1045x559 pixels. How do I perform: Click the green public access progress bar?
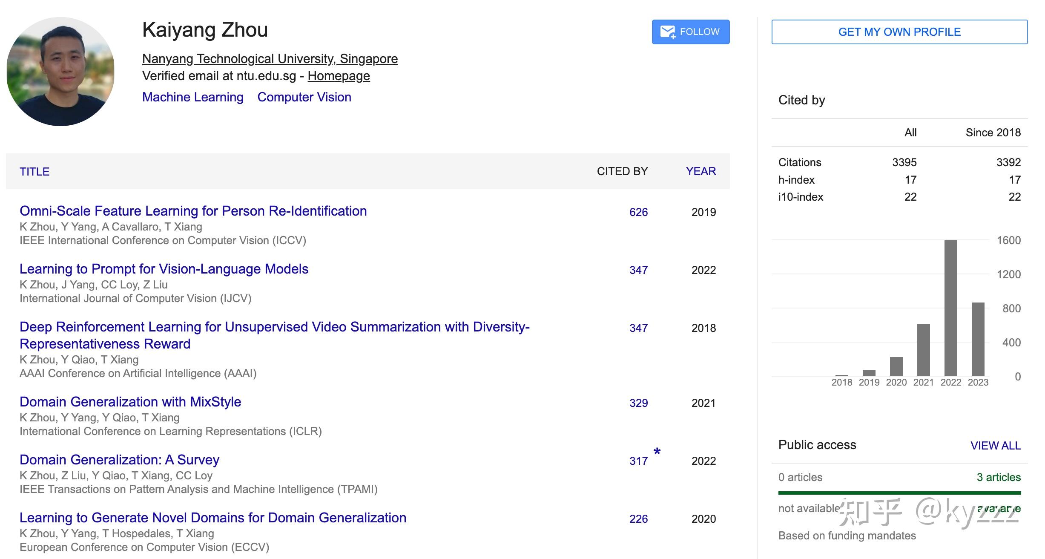[899, 493]
